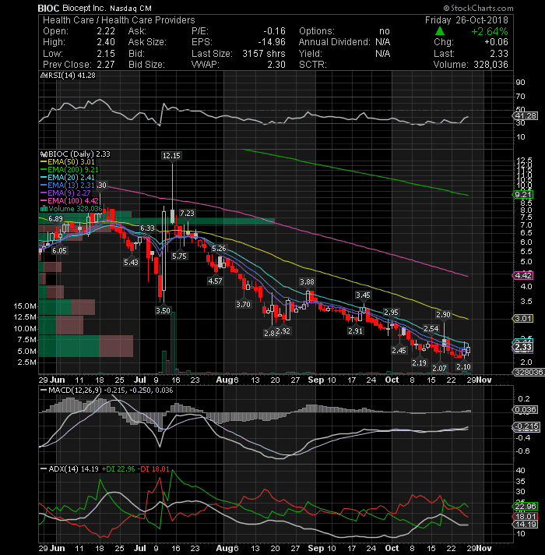This screenshot has width=545, height=555.
Task: Click the green up-arrow change indicator
Action: click(440, 31)
